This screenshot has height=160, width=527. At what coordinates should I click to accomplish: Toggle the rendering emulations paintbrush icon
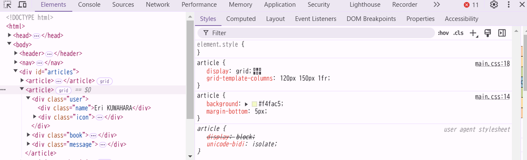tap(487, 33)
